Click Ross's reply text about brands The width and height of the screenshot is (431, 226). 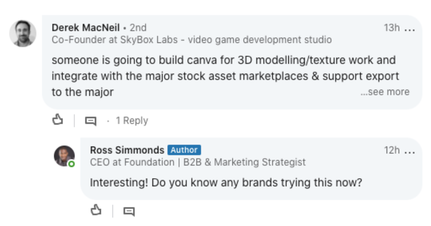[x=225, y=183]
